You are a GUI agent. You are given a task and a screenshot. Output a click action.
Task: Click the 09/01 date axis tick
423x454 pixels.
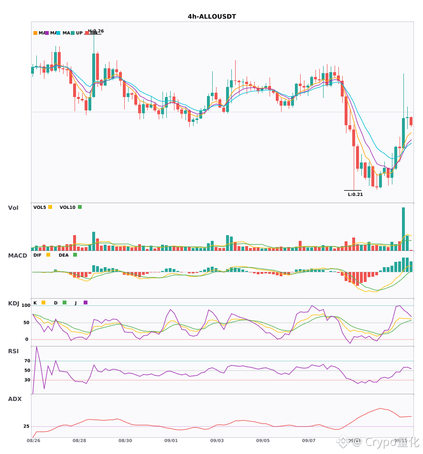[171, 441]
